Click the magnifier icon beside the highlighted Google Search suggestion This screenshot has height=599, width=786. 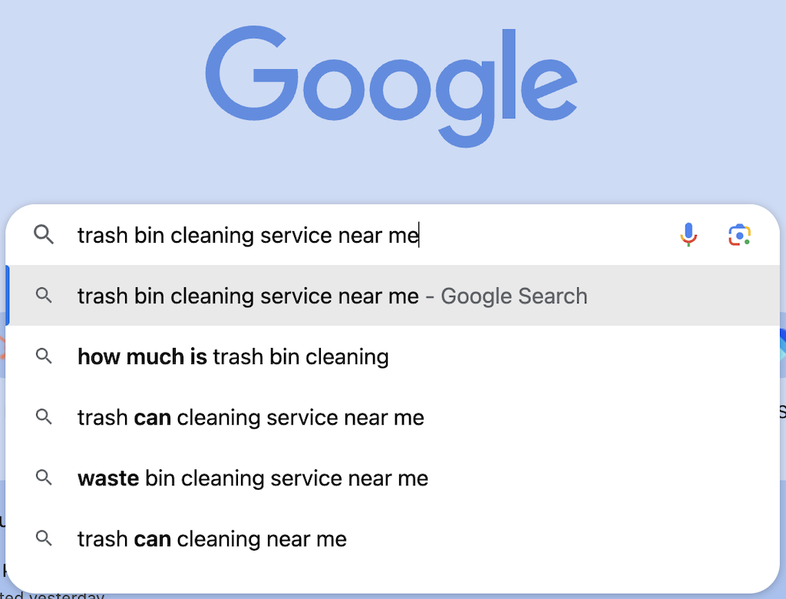[44, 296]
